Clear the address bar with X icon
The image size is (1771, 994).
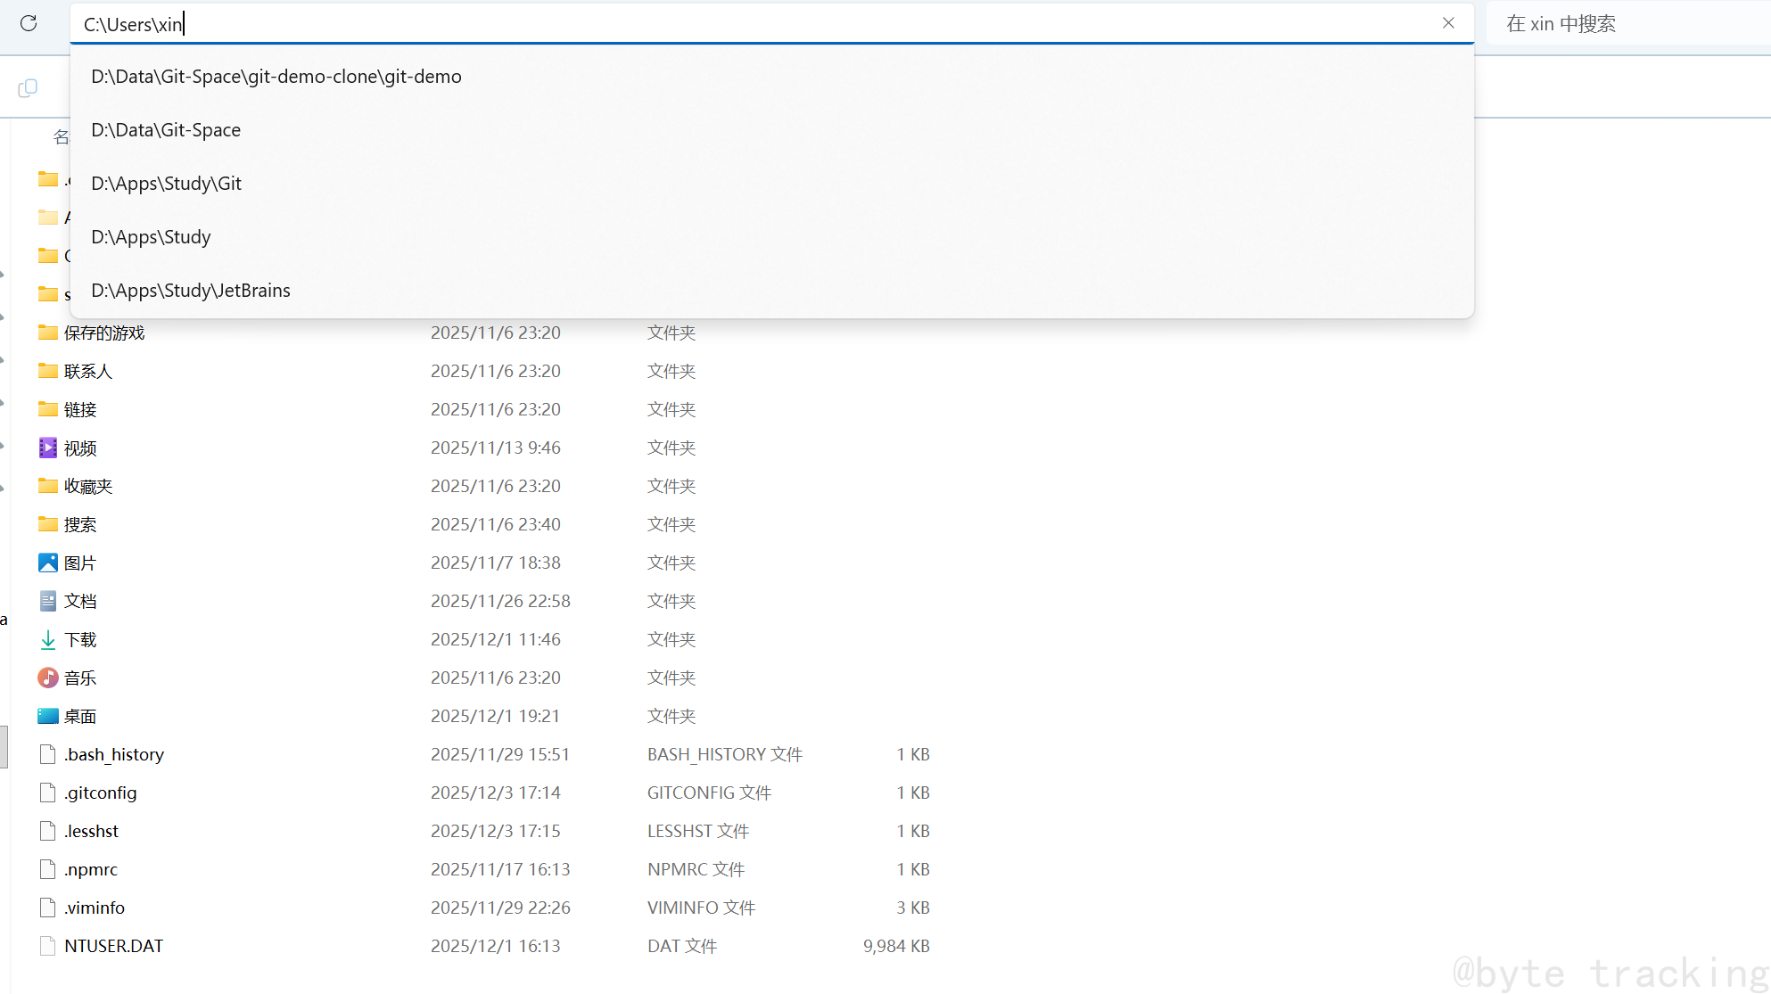(1448, 23)
